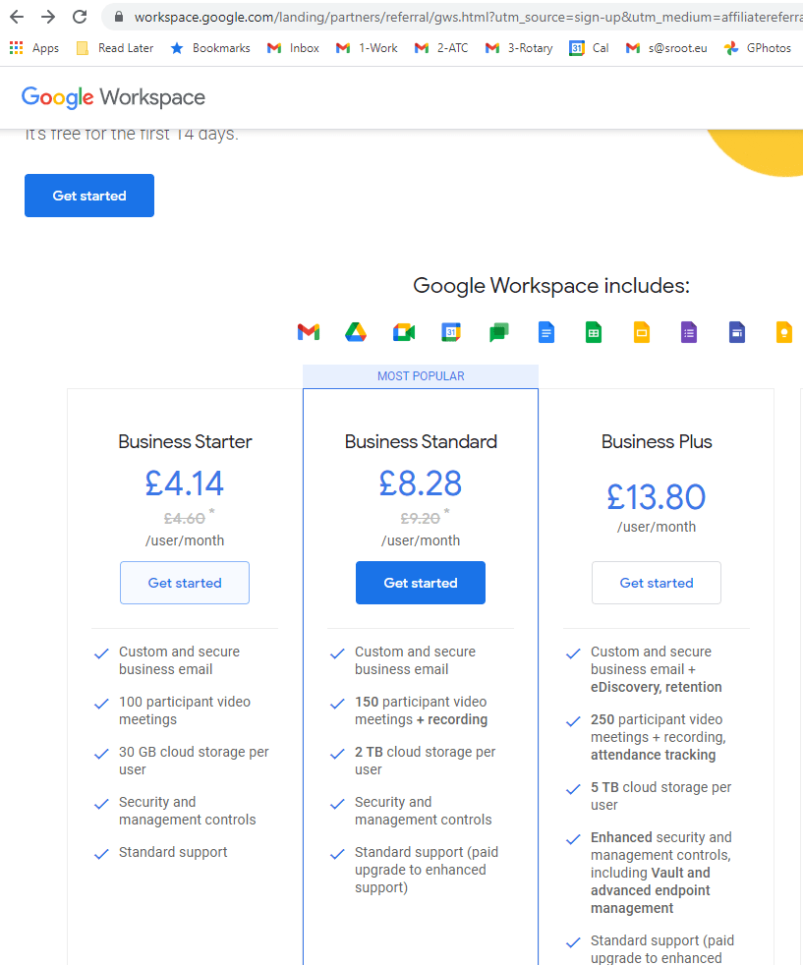Click the blue Get started button under free trial text
Viewport: 803px width, 965px height.
pyautogui.click(x=89, y=196)
